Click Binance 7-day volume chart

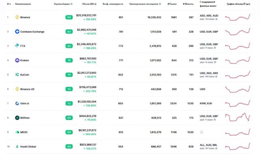(238, 17)
